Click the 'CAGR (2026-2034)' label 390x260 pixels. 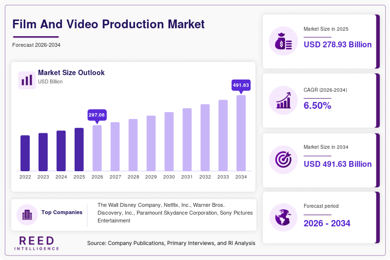(325, 90)
